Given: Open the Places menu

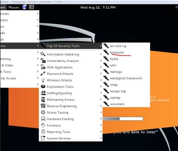Looking at the screenshot, I should [14, 7].
